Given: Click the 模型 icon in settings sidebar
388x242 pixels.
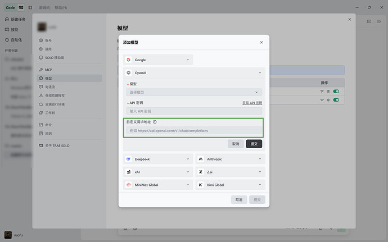Looking at the screenshot, I should click(41, 78).
